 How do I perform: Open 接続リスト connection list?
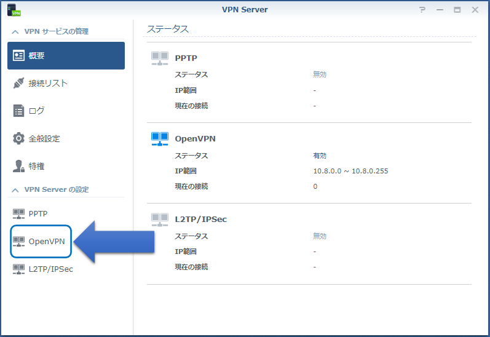66,83
